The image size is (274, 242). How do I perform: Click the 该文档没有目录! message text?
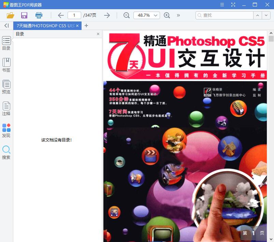(56, 140)
